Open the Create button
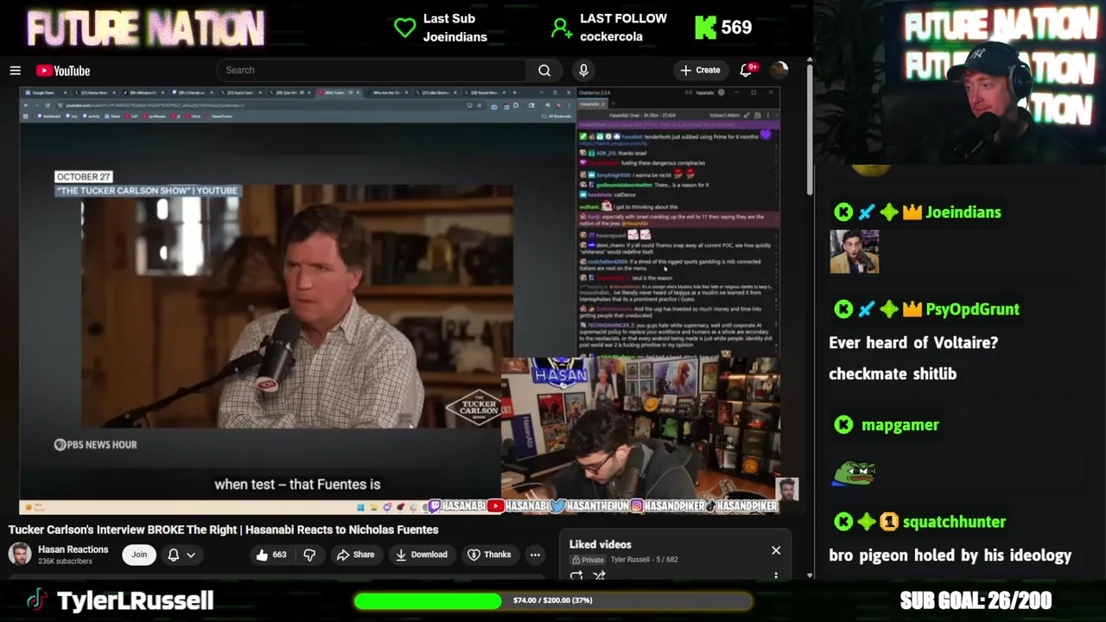Screen dimensions: 1106x622 point(700,70)
